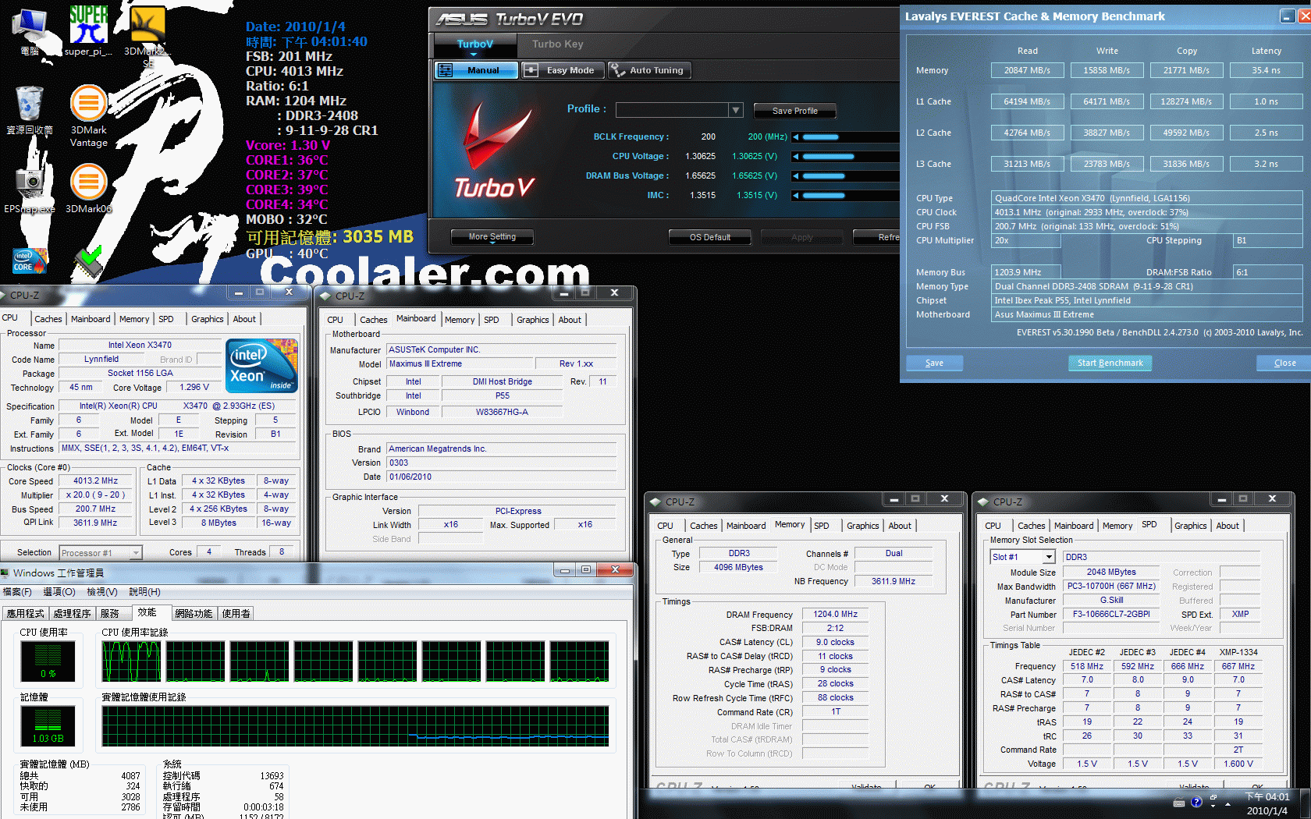Open the 說明(H) menu in Task Manager
1311x819 pixels.
pos(144,592)
